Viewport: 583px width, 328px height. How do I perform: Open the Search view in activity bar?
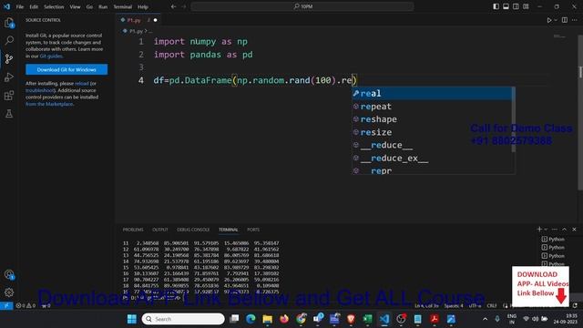(x=9, y=40)
